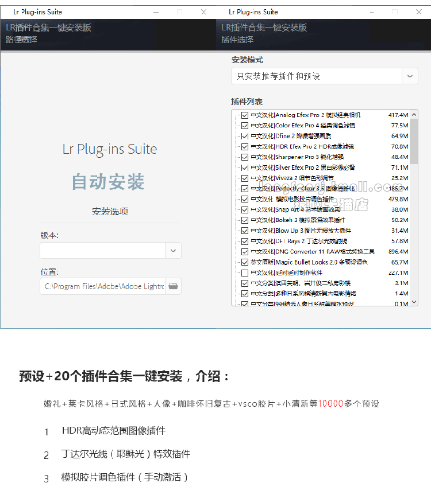Select the Silver Efex Pro 2 row text

303,168
